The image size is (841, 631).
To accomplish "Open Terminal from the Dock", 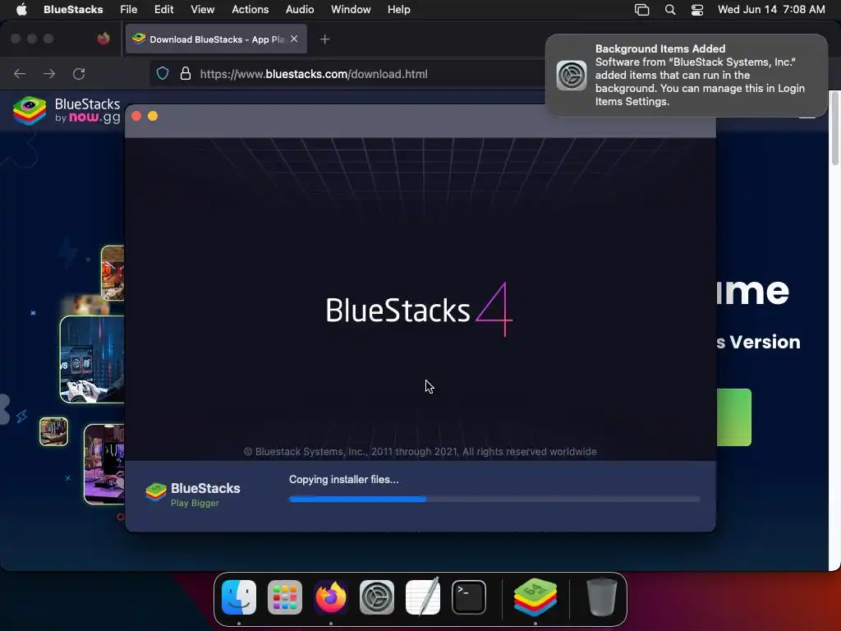I will (x=469, y=597).
